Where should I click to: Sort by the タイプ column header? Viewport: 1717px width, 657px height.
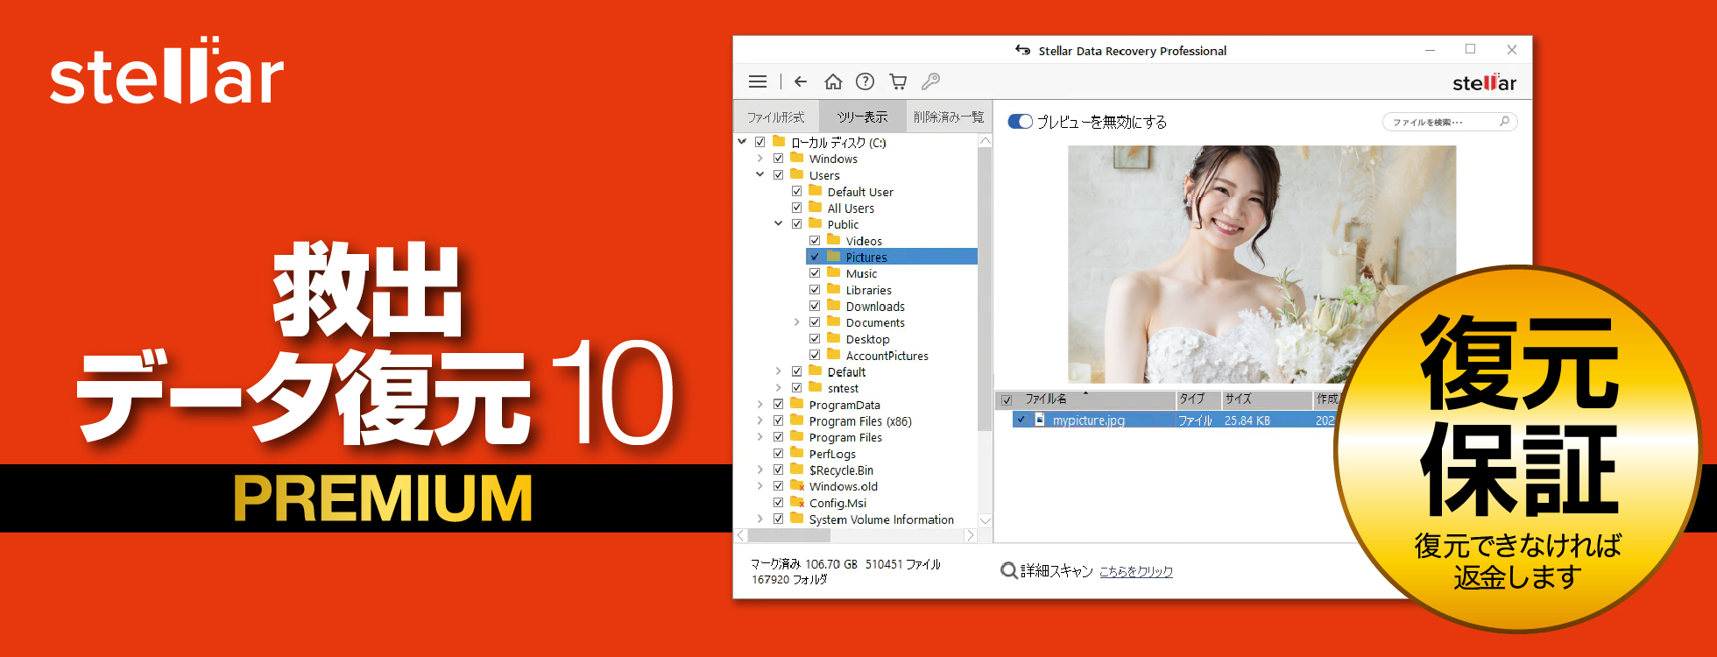point(1198,399)
